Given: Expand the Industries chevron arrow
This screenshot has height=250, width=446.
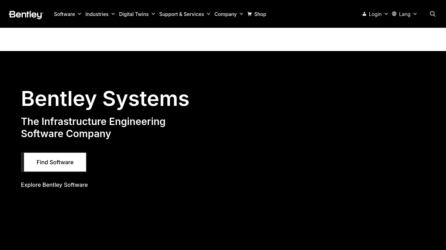Looking at the screenshot, I should click(x=113, y=14).
